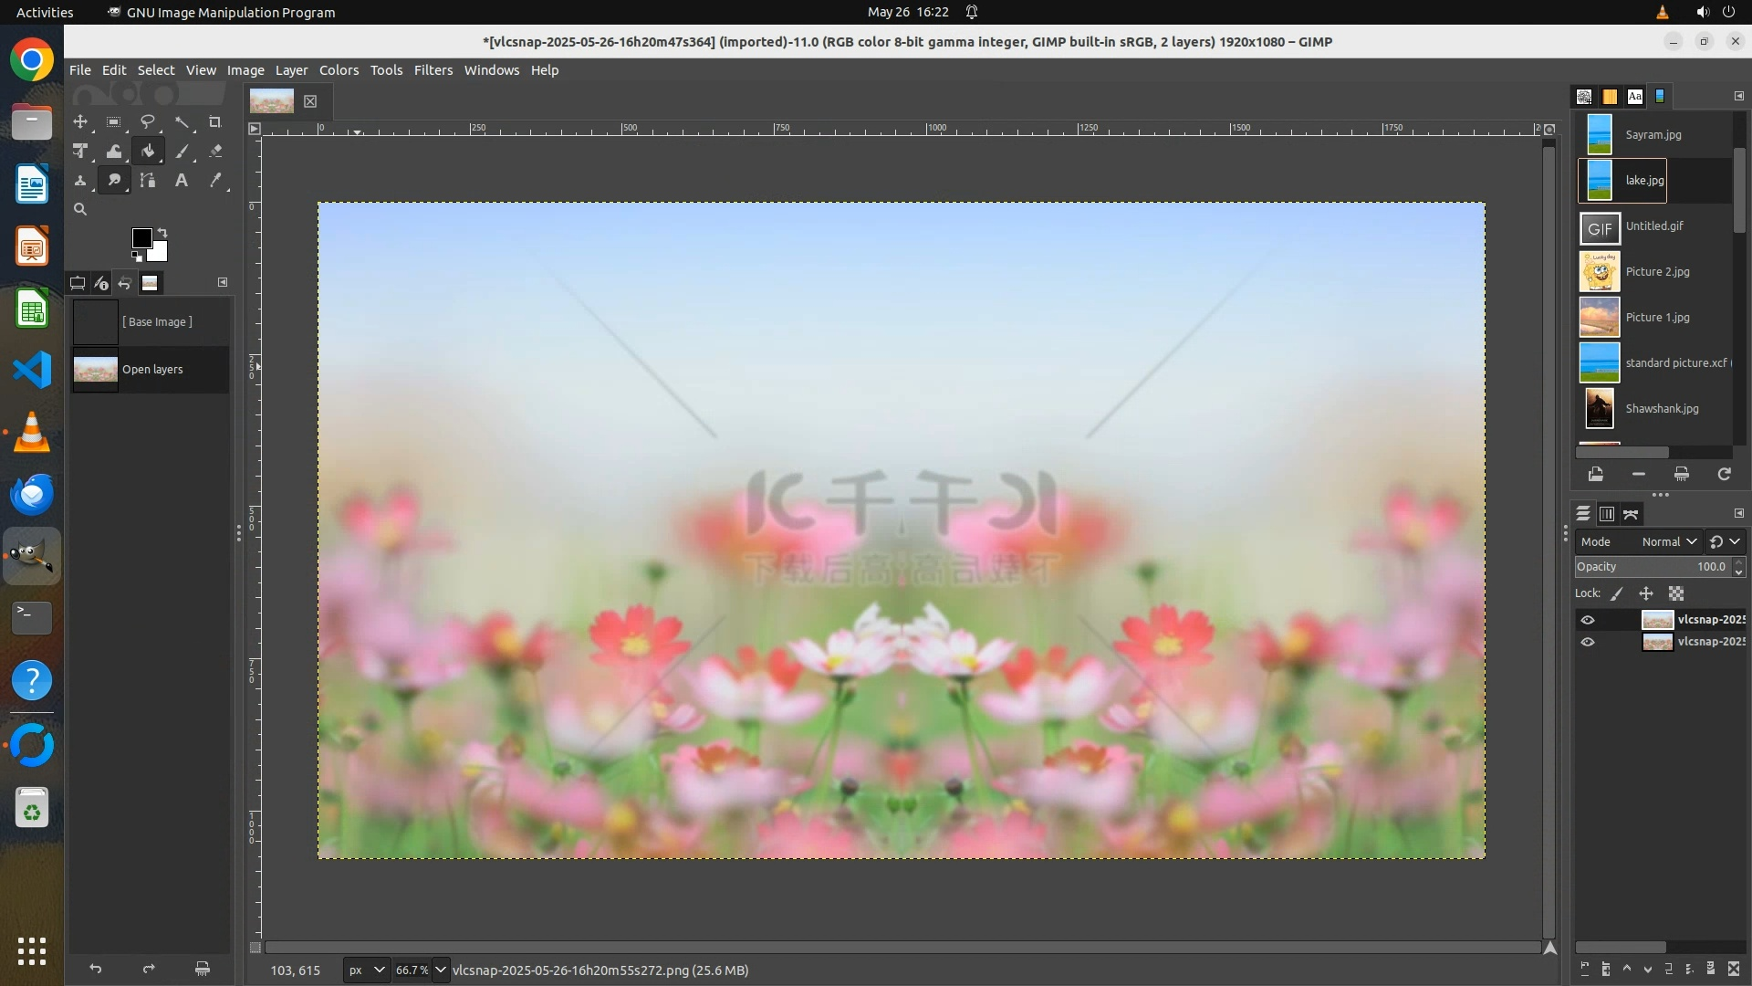Activate the Text tool
The image size is (1752, 986).
(182, 181)
